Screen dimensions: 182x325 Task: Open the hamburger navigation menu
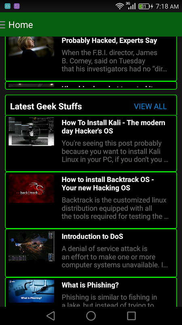click(2, 25)
